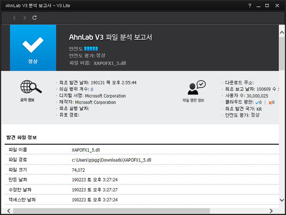Click the 디지털 서명 Microsoft Corporation entry
This screenshot has height=215, width=286.
(92, 96)
